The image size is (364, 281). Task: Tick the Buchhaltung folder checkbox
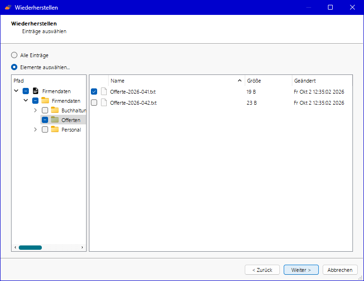tap(45, 110)
